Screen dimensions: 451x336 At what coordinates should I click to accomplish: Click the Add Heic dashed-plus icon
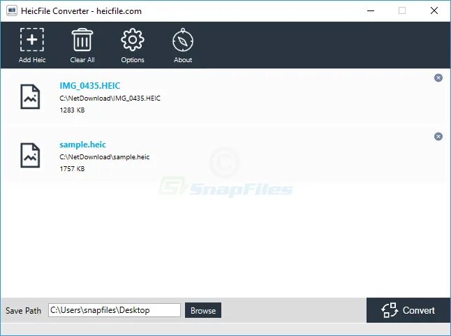pyautogui.click(x=32, y=39)
